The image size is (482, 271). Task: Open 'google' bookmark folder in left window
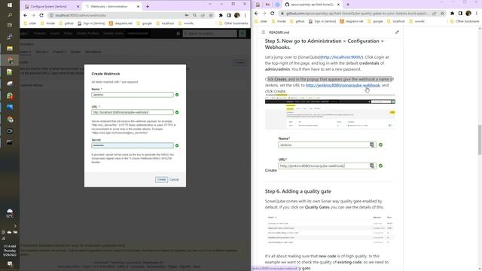[144, 23]
